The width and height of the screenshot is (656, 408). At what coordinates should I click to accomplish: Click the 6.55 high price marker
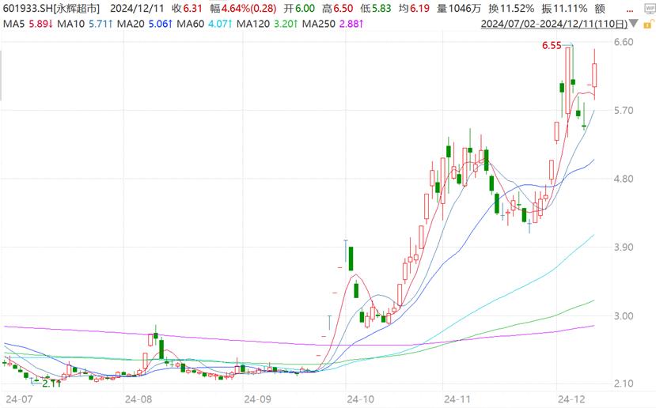click(x=551, y=47)
